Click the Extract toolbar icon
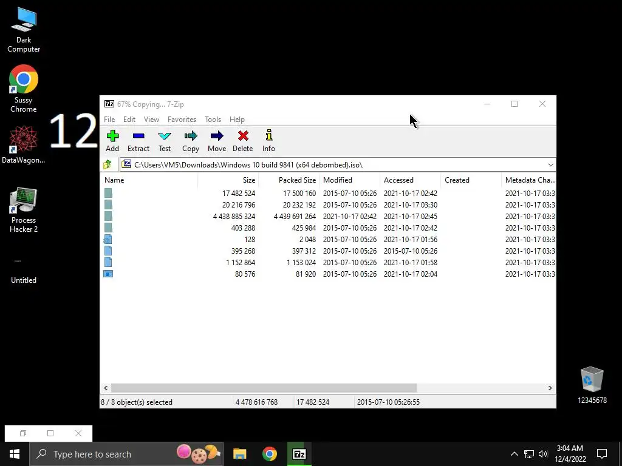Image resolution: width=622 pixels, height=466 pixels. click(138, 141)
